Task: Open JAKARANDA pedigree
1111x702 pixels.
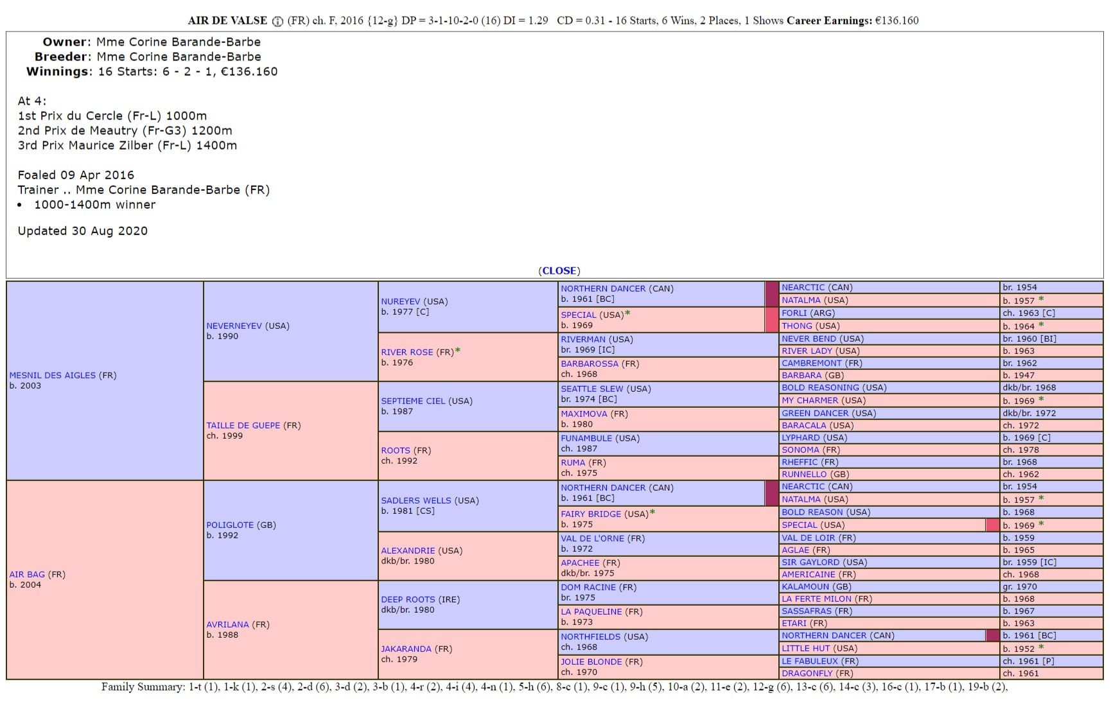Action: 407,649
